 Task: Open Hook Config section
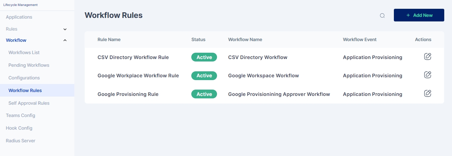19,128
